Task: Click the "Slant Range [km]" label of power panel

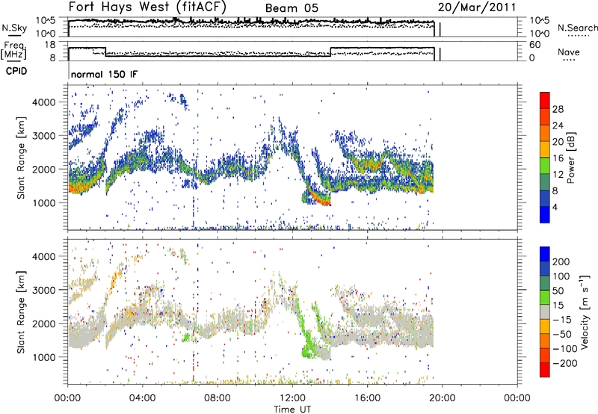Action: click(21, 158)
